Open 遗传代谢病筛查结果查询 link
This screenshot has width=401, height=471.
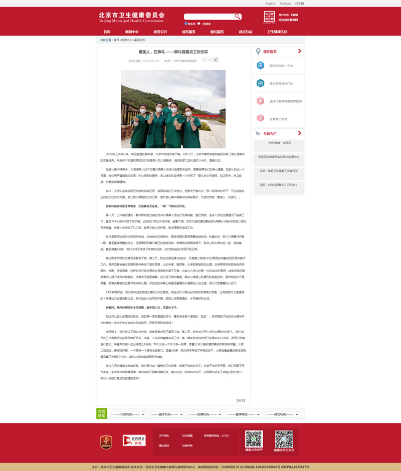point(286,101)
